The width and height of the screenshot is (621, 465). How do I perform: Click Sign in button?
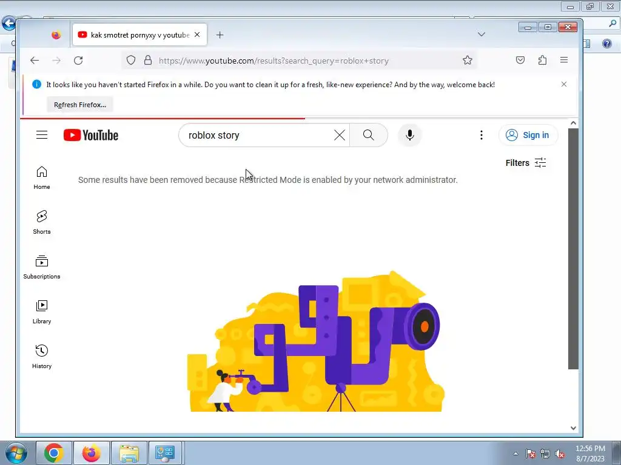pos(528,135)
